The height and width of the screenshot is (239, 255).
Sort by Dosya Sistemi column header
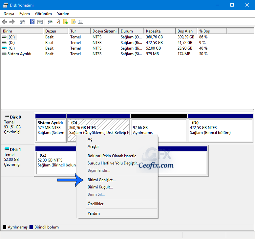105,31
